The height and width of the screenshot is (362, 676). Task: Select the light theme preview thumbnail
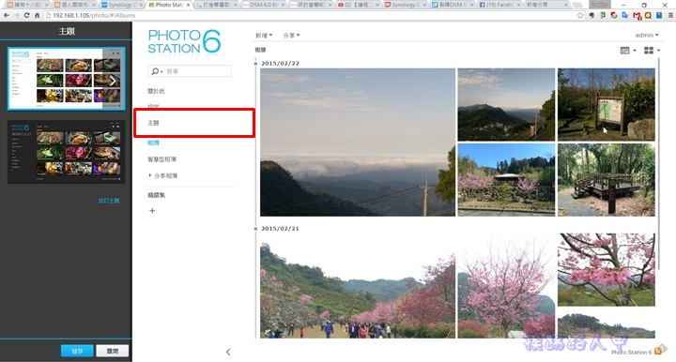click(x=67, y=79)
